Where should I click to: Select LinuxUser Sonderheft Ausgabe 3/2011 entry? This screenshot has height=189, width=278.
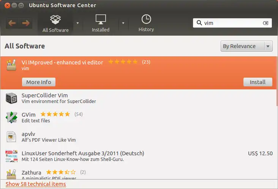point(138,156)
